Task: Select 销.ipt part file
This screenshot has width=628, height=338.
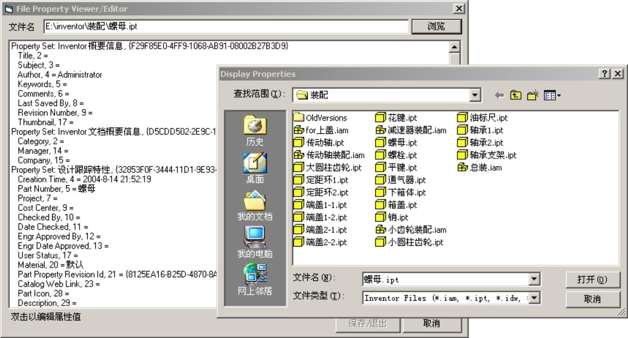Action: click(x=392, y=217)
